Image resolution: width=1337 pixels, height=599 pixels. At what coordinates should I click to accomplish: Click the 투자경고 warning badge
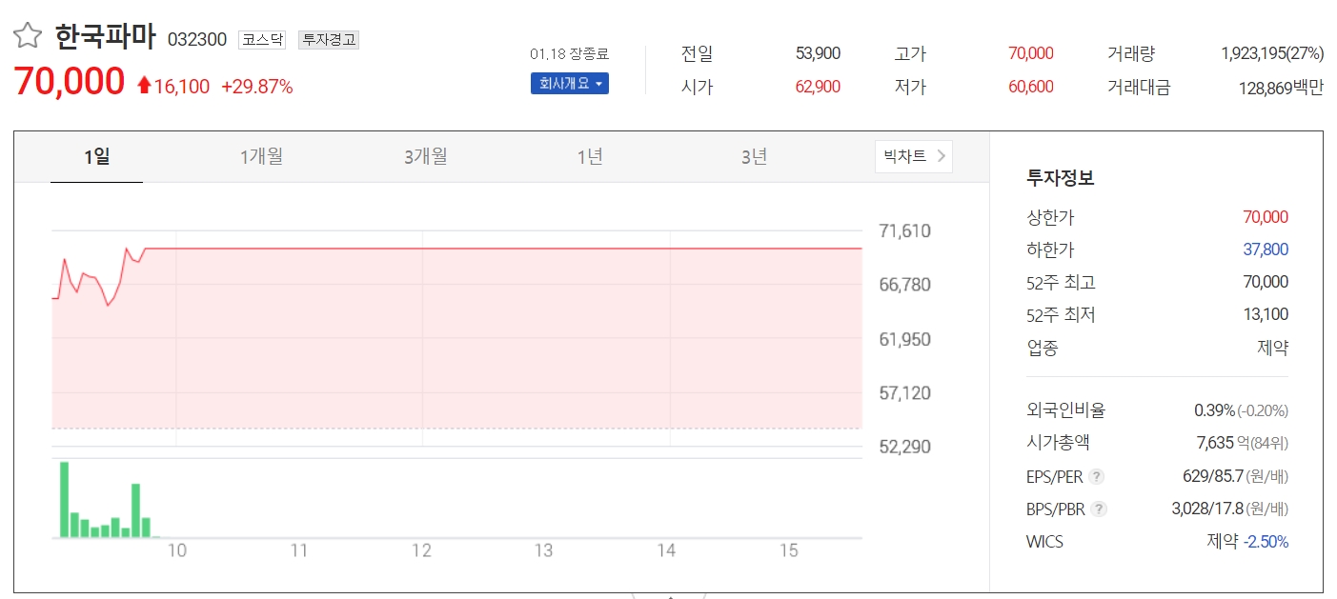329,40
